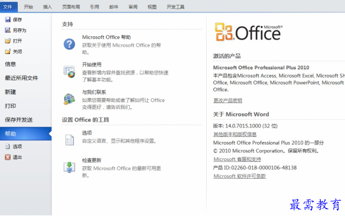Click the 开始使用 Getting Started heading

coord(91,64)
